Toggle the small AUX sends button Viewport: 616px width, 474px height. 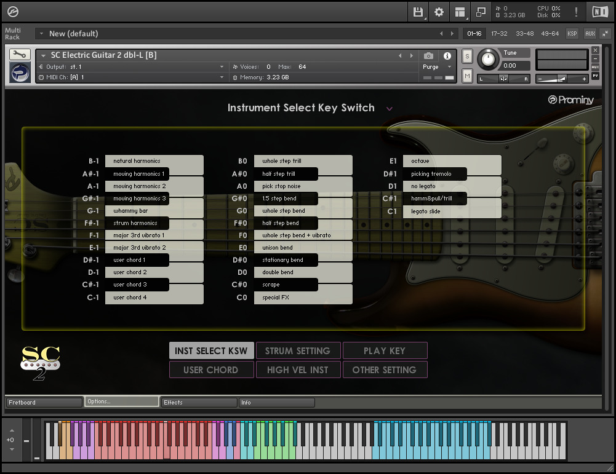[x=596, y=67]
